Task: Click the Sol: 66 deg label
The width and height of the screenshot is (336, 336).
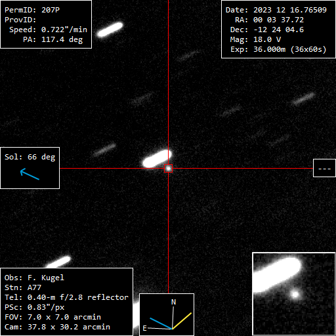Action: coord(30,157)
